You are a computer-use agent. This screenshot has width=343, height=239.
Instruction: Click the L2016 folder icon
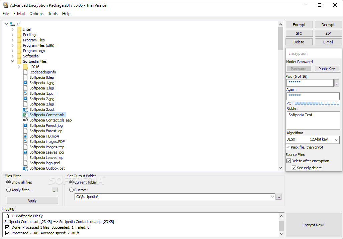pos(26,67)
